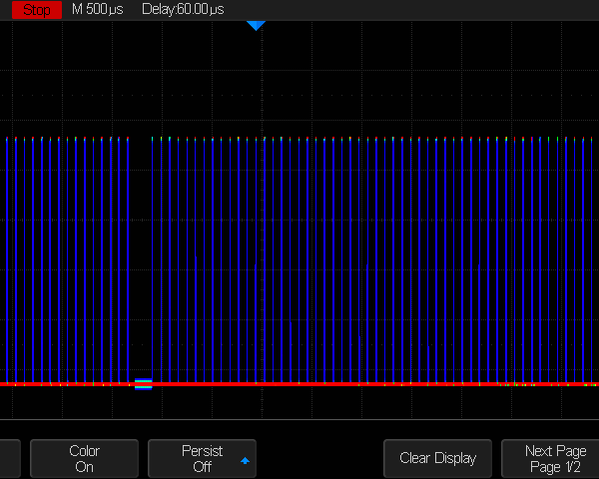The width and height of the screenshot is (599, 479).
Task: Click the M 500µs timebase readout
Action: point(98,9)
